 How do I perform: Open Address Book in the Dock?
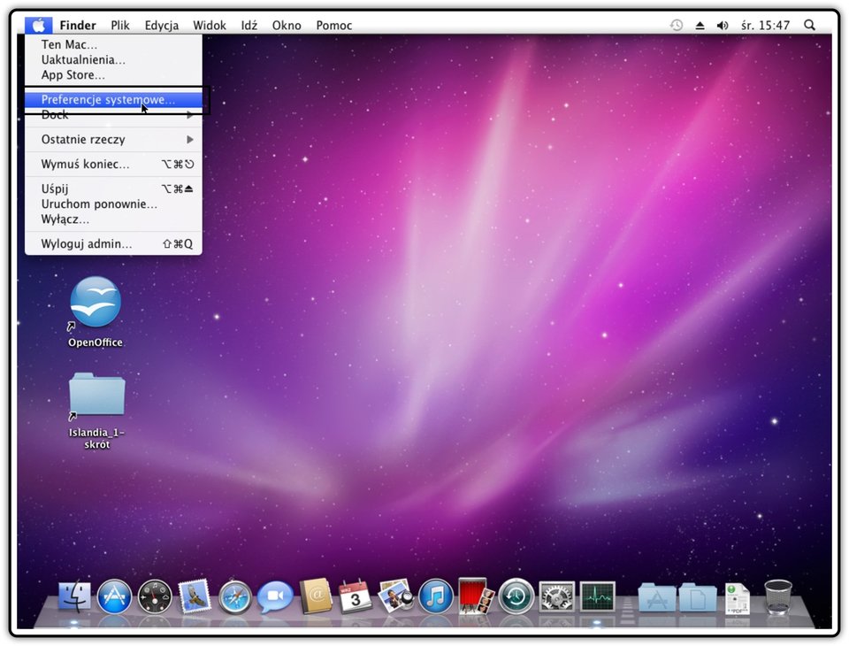point(316,596)
